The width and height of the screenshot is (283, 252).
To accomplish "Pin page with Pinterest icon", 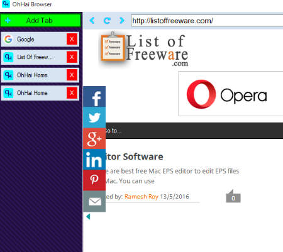I will coord(94,180).
